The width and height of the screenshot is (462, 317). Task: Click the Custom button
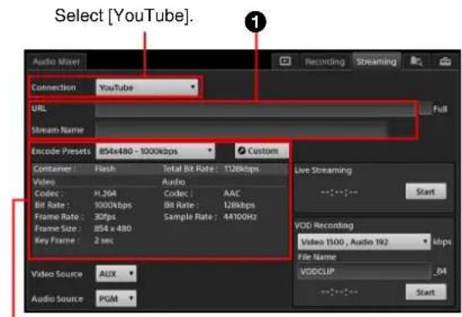coord(261,151)
